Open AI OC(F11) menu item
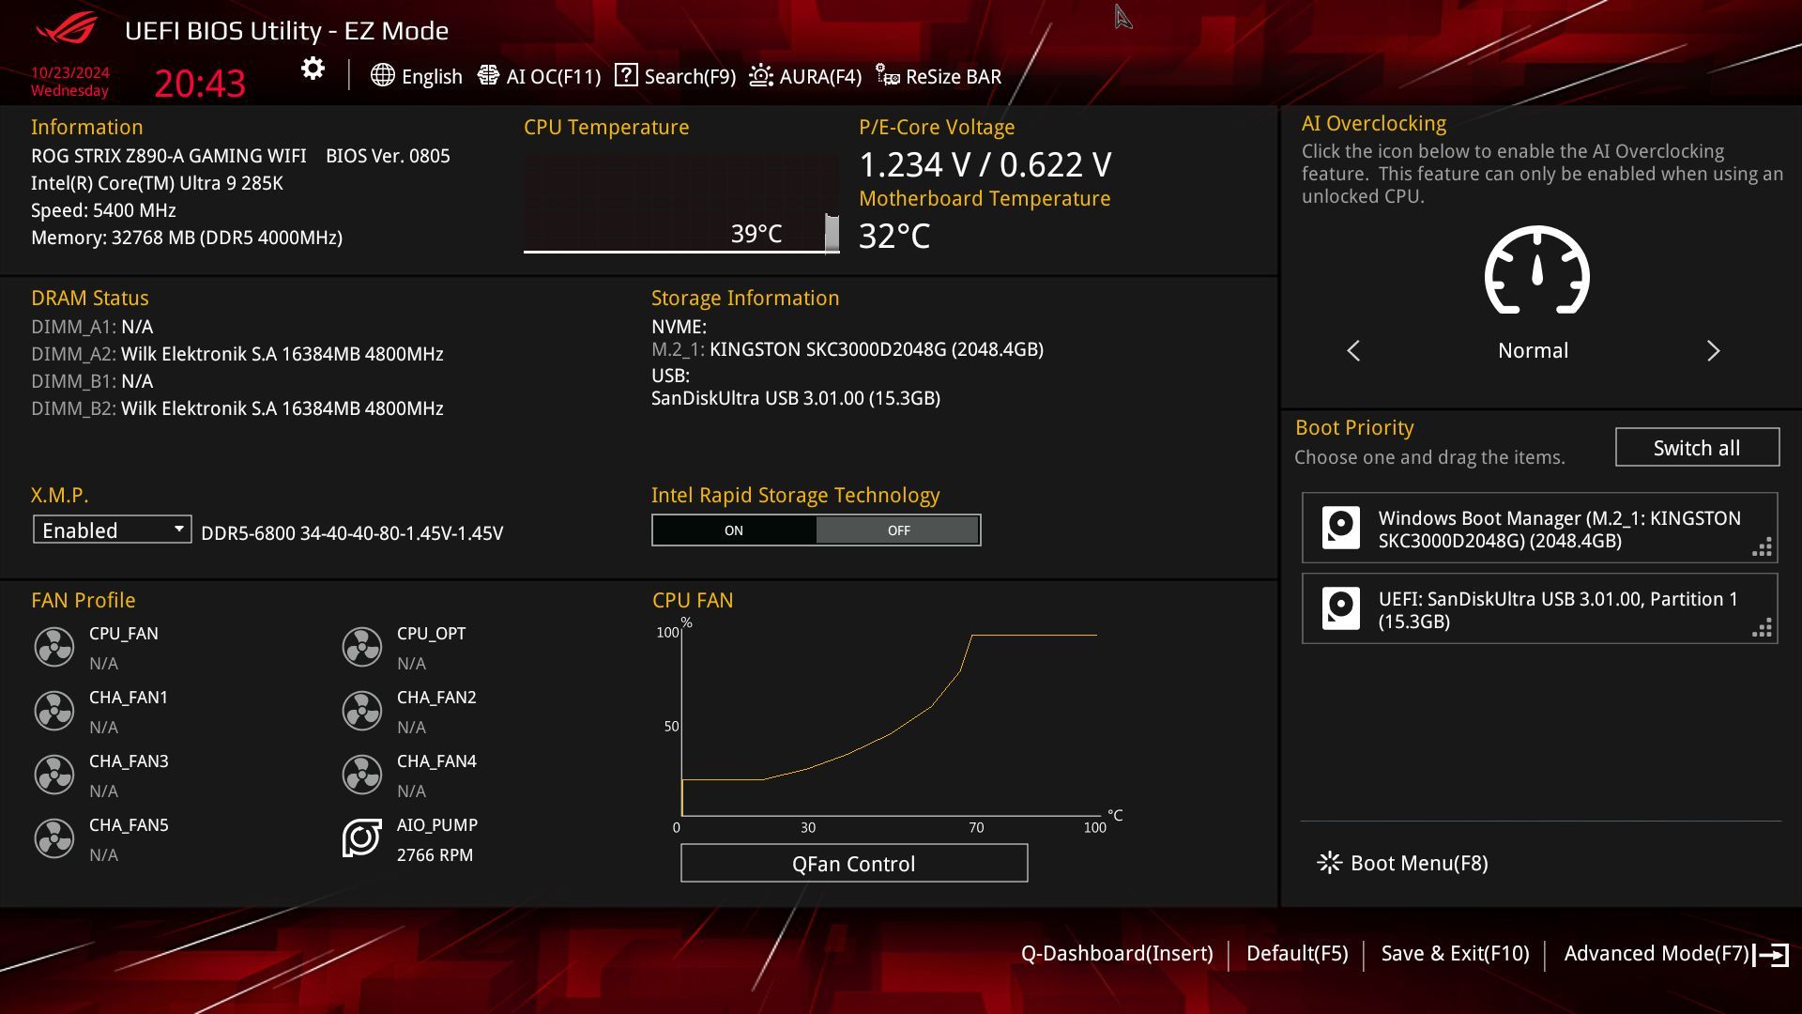Screen dimensions: 1802x1014 pyautogui.click(x=539, y=76)
